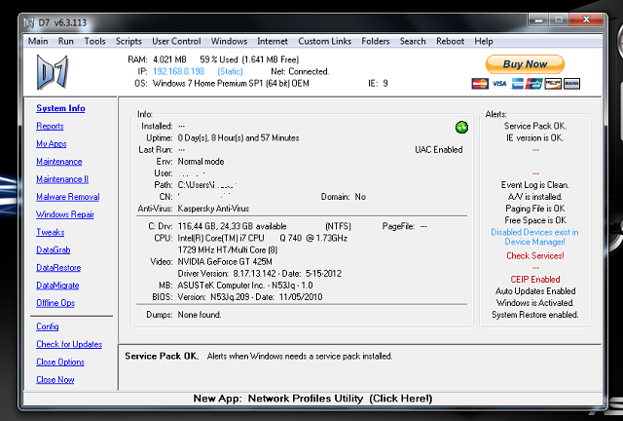Click the Discover card icon
The image size is (623, 421).
(x=553, y=84)
